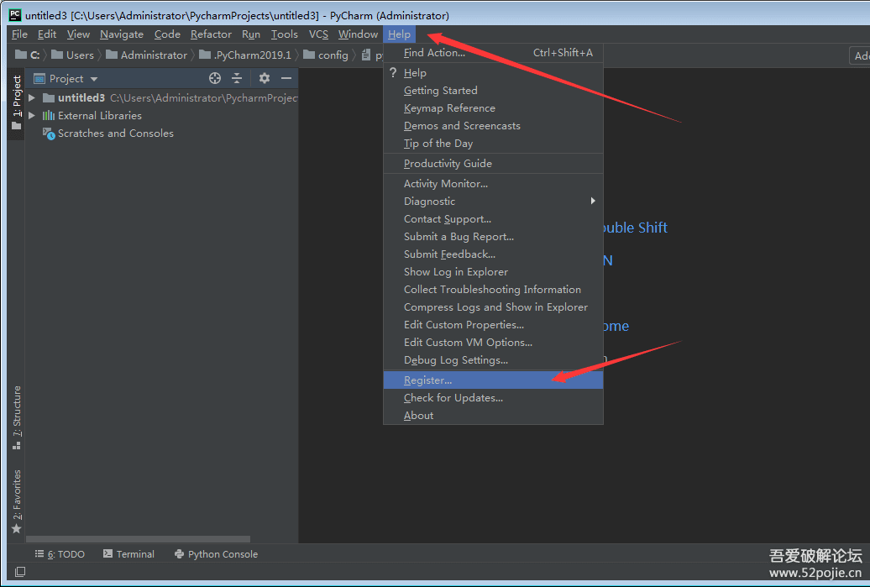
Task: Choose Contact Support
Action: pyautogui.click(x=493, y=219)
